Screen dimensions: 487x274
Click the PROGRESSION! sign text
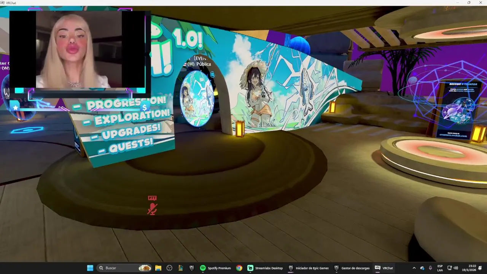coord(126,103)
